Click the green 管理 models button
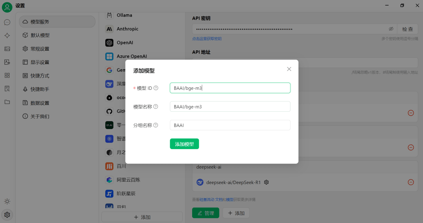 tap(206, 213)
